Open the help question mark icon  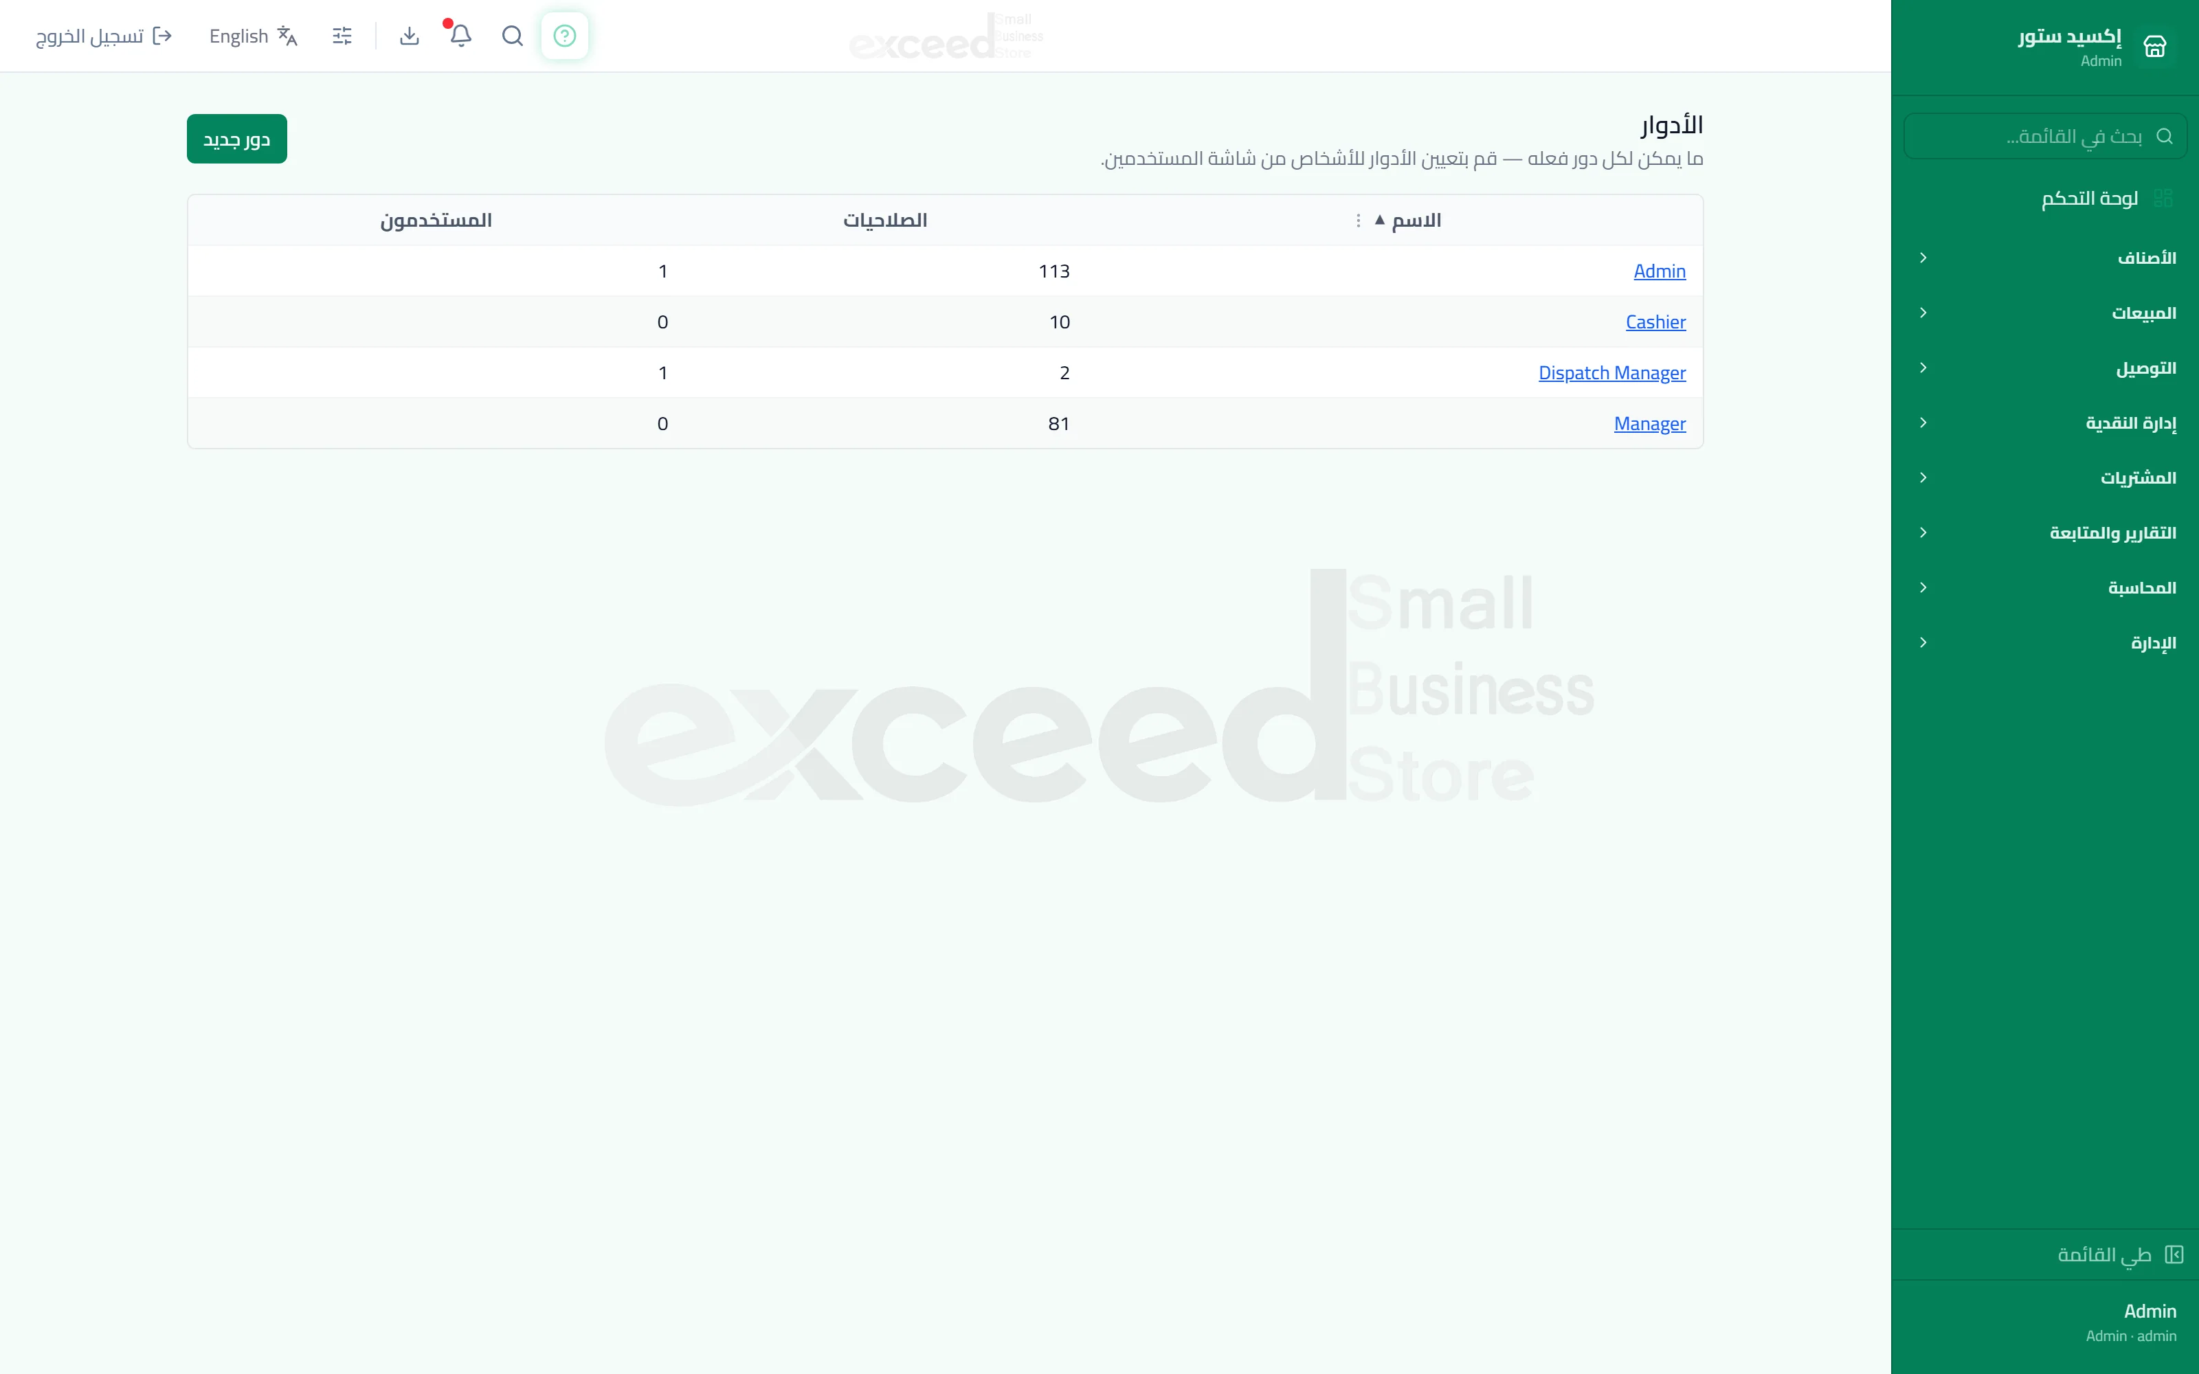[564, 36]
